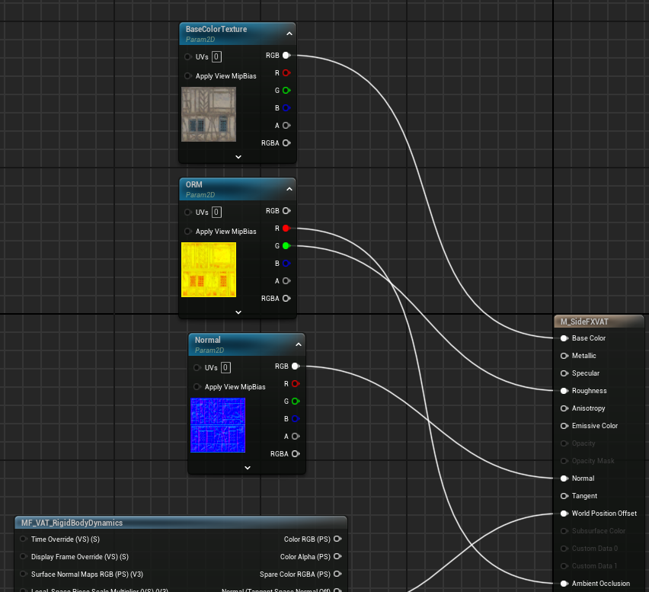Expand Normal node bottom chevron

(x=248, y=468)
